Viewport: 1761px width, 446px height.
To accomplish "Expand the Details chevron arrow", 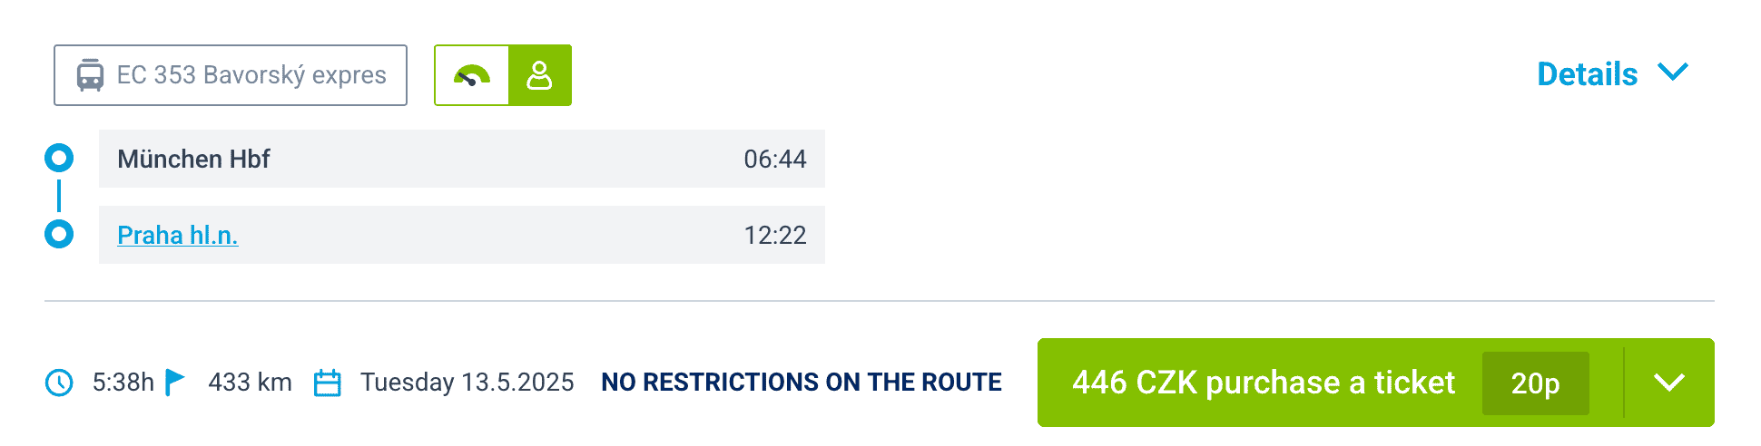I will tap(1672, 73).
